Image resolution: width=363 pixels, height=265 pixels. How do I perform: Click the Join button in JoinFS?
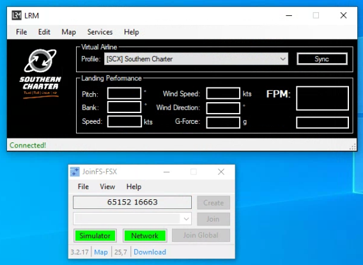pos(213,219)
